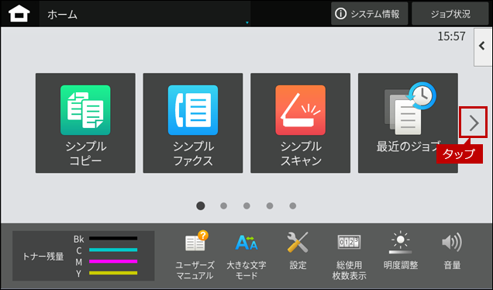
Task: Jump to the fifth page dot
Action: pos(293,205)
